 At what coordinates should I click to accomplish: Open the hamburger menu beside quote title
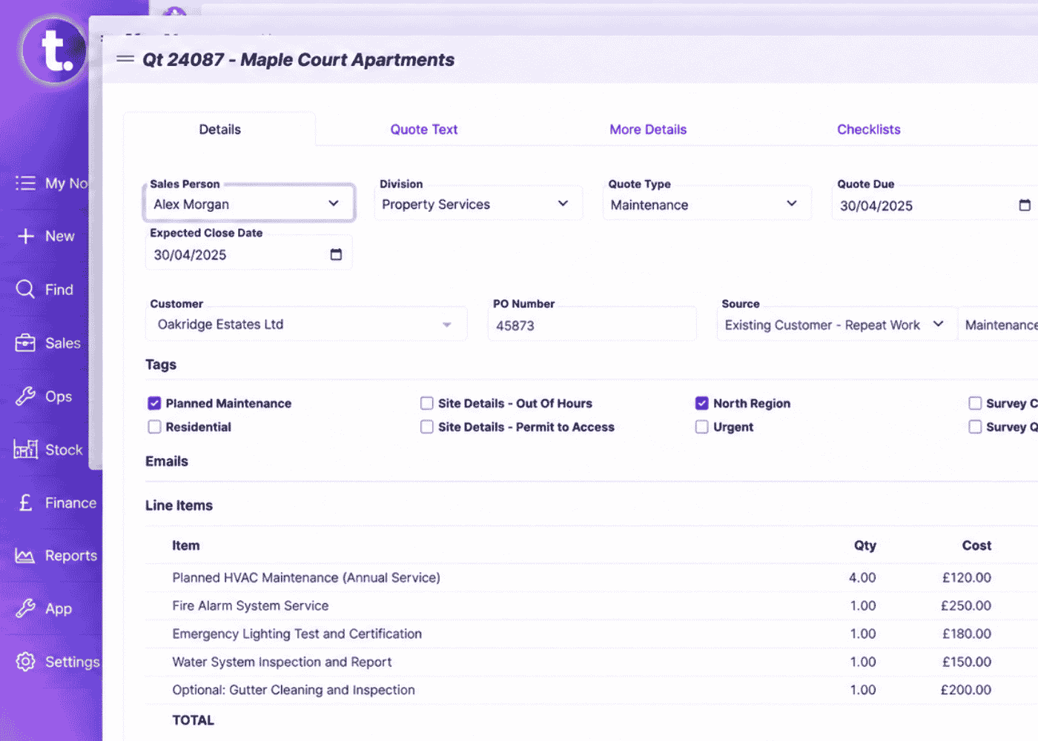[125, 59]
